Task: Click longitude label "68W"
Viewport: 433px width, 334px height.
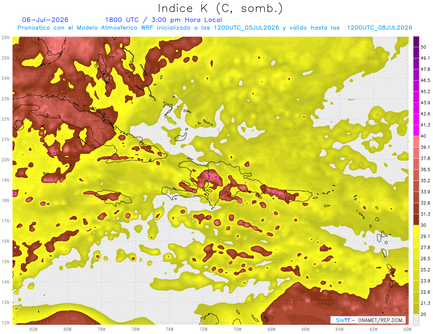Action: click(x=272, y=329)
